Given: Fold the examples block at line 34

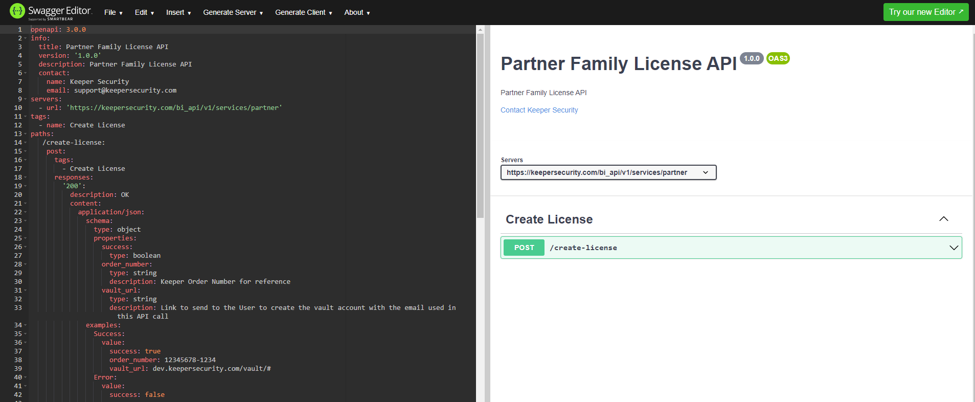Looking at the screenshot, I should click(x=26, y=325).
